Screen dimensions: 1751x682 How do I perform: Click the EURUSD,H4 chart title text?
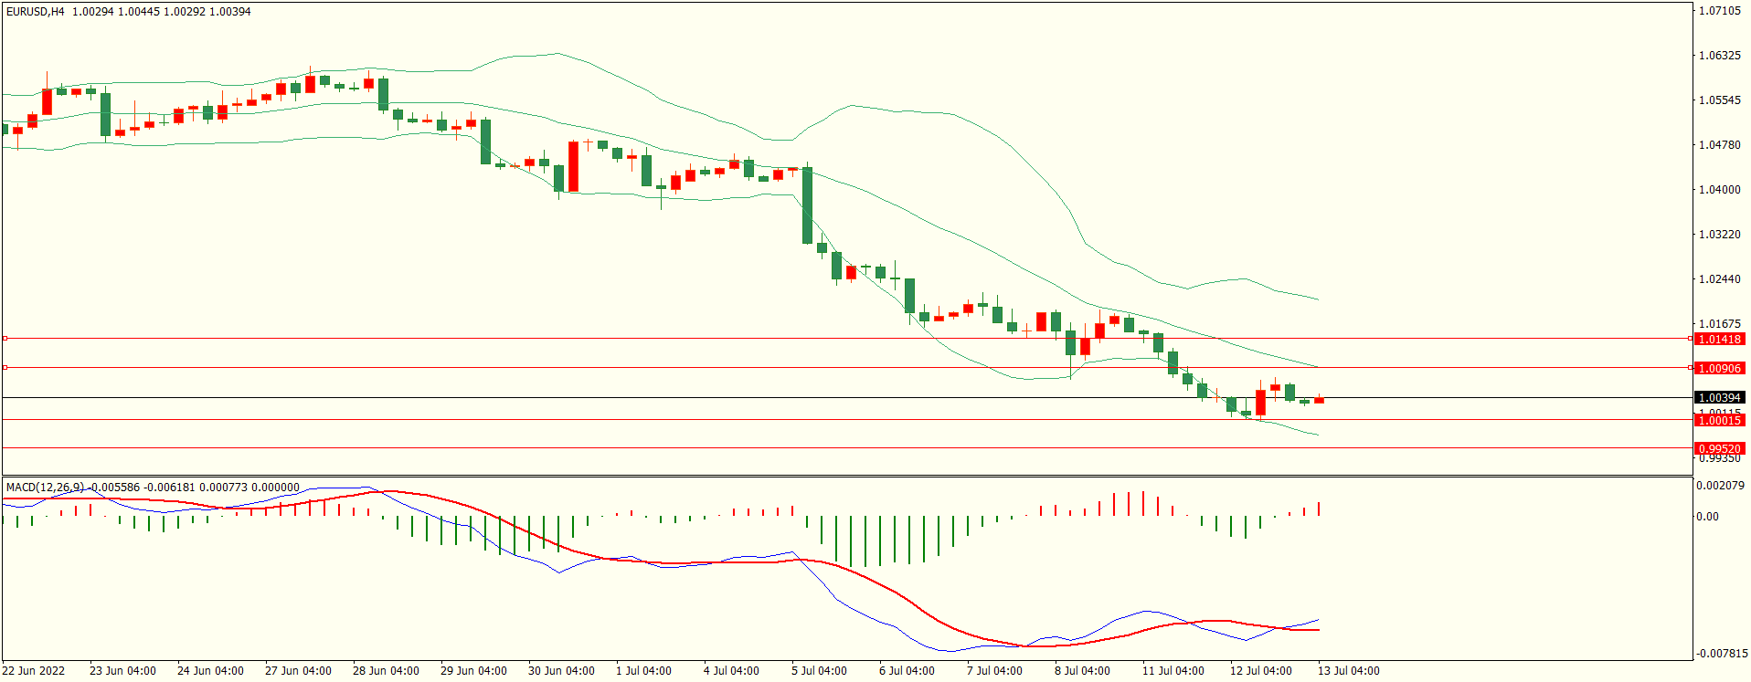click(36, 12)
